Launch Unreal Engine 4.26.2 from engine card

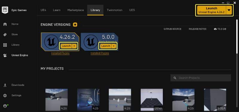coord(66,46)
